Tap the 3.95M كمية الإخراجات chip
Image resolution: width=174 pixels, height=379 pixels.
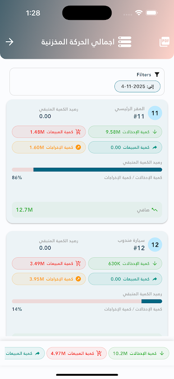(x=49, y=279)
